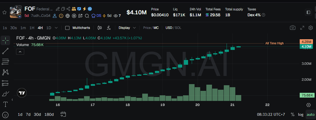Switch the currency to SOL
This screenshot has width=316, height=120.
tap(178, 28)
